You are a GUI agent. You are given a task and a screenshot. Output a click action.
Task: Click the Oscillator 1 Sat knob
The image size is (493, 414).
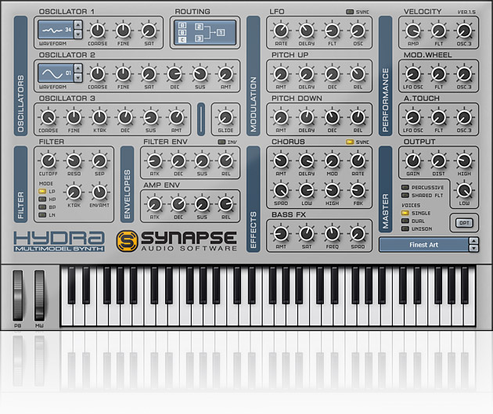point(149,31)
